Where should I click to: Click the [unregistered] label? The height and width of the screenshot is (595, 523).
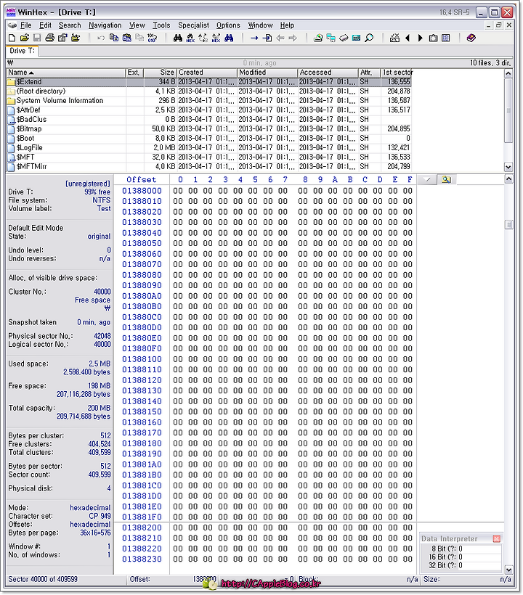(88, 184)
